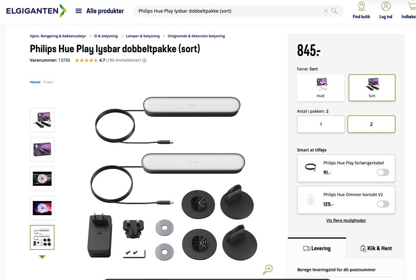This screenshot has height=280, width=416.
Task: Open Find butik store locator icon
Action: pyautogui.click(x=361, y=7)
